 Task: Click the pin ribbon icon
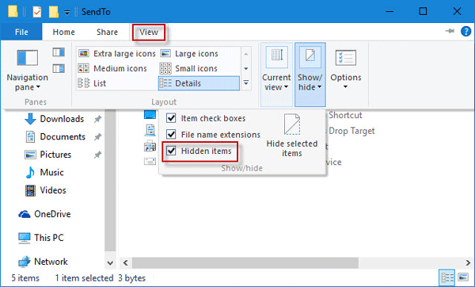pyautogui.click(x=450, y=31)
